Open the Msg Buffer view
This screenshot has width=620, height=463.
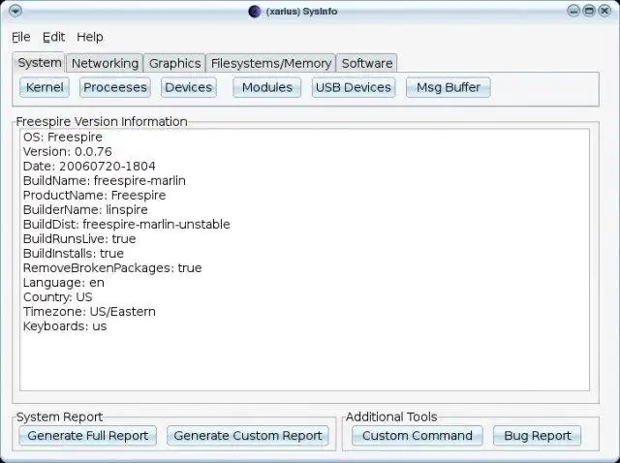tap(449, 87)
